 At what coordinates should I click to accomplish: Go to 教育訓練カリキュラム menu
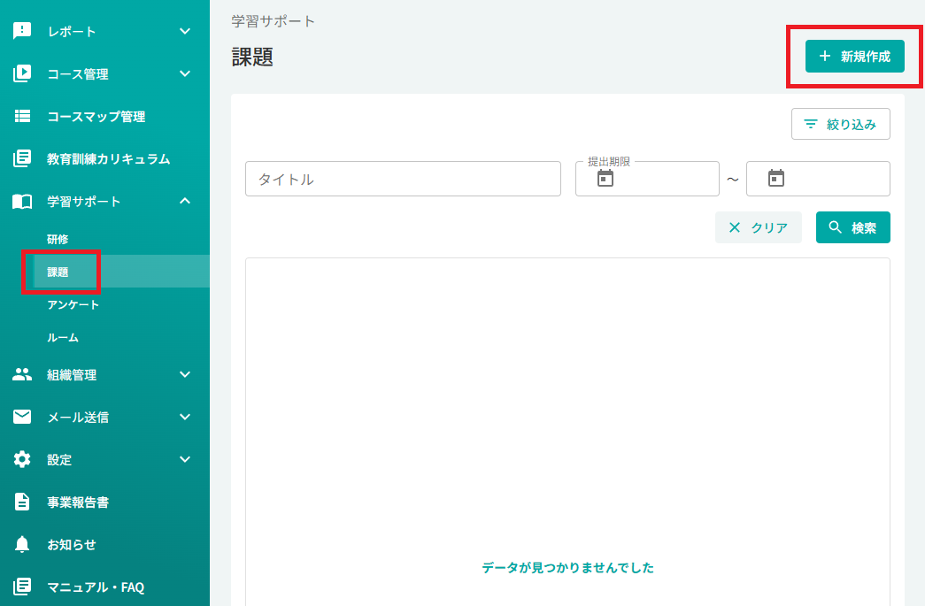pyautogui.click(x=109, y=159)
